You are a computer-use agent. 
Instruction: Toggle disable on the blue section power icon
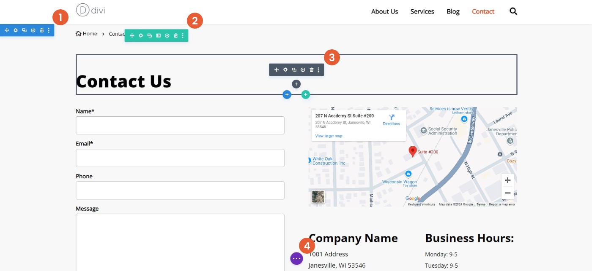[x=33, y=30]
